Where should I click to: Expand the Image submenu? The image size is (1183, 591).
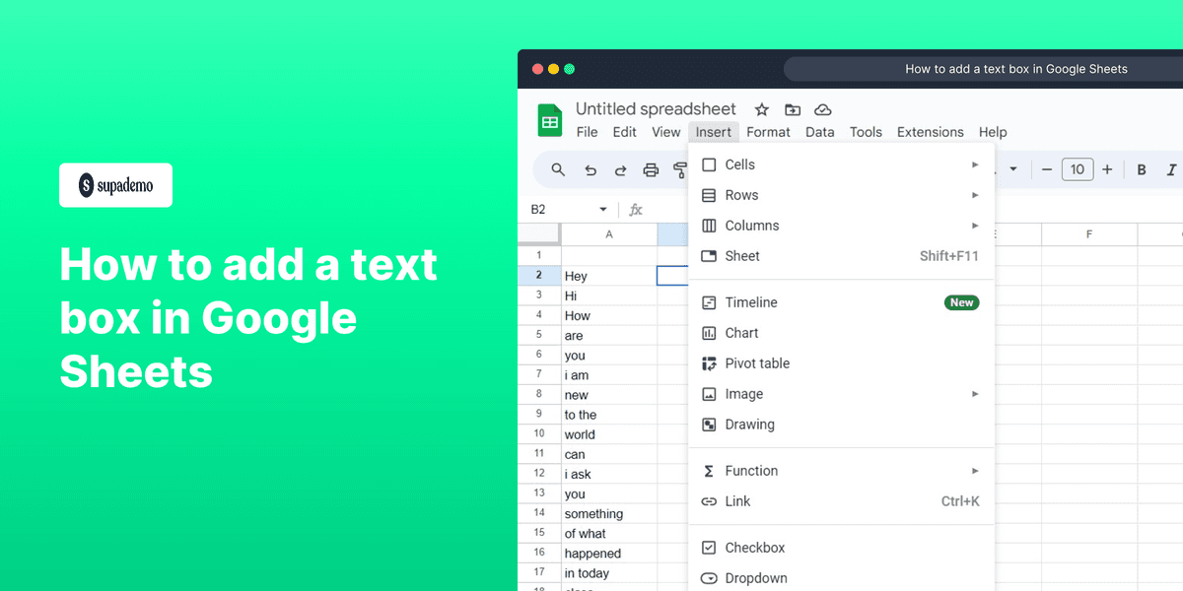974,393
